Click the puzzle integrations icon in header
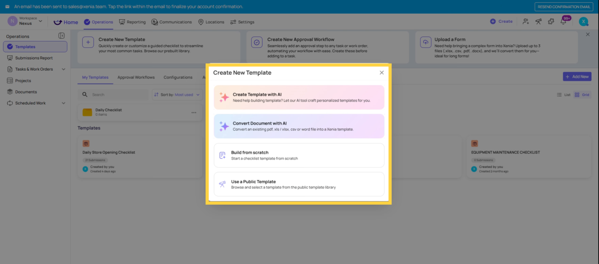The height and width of the screenshot is (264, 599). coord(551,21)
